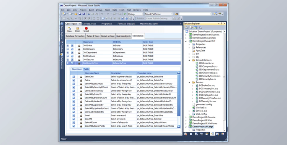The width and height of the screenshot is (287, 145).
Task: Click the Undo icon in toolbar
Action: coord(102,14)
